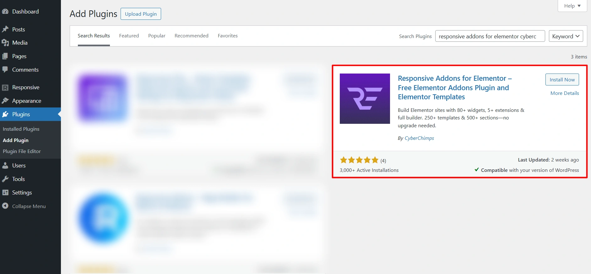
Task: Click the Users person icon
Action: coord(5,166)
